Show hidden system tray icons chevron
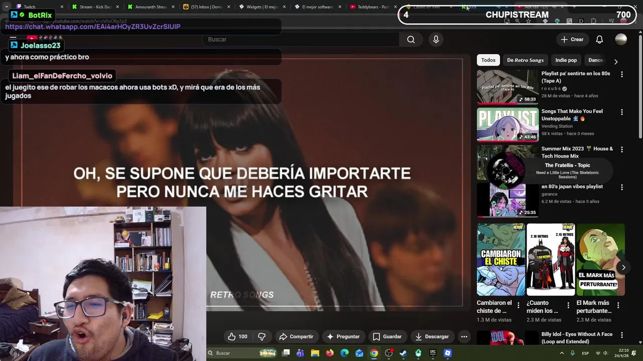The height and width of the screenshot is (361, 643). [562, 353]
